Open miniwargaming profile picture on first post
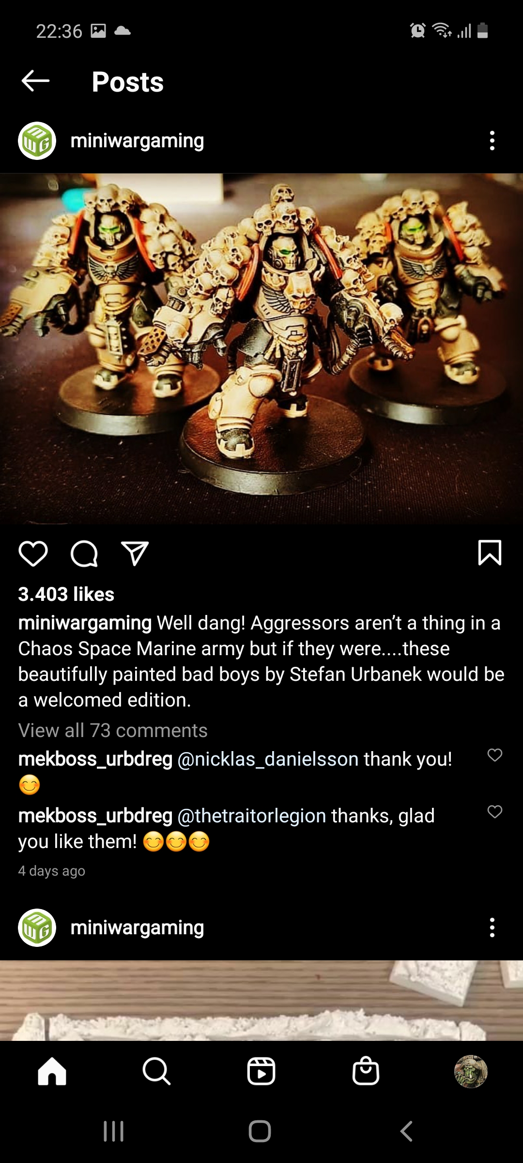The height and width of the screenshot is (1163, 523). 37,141
